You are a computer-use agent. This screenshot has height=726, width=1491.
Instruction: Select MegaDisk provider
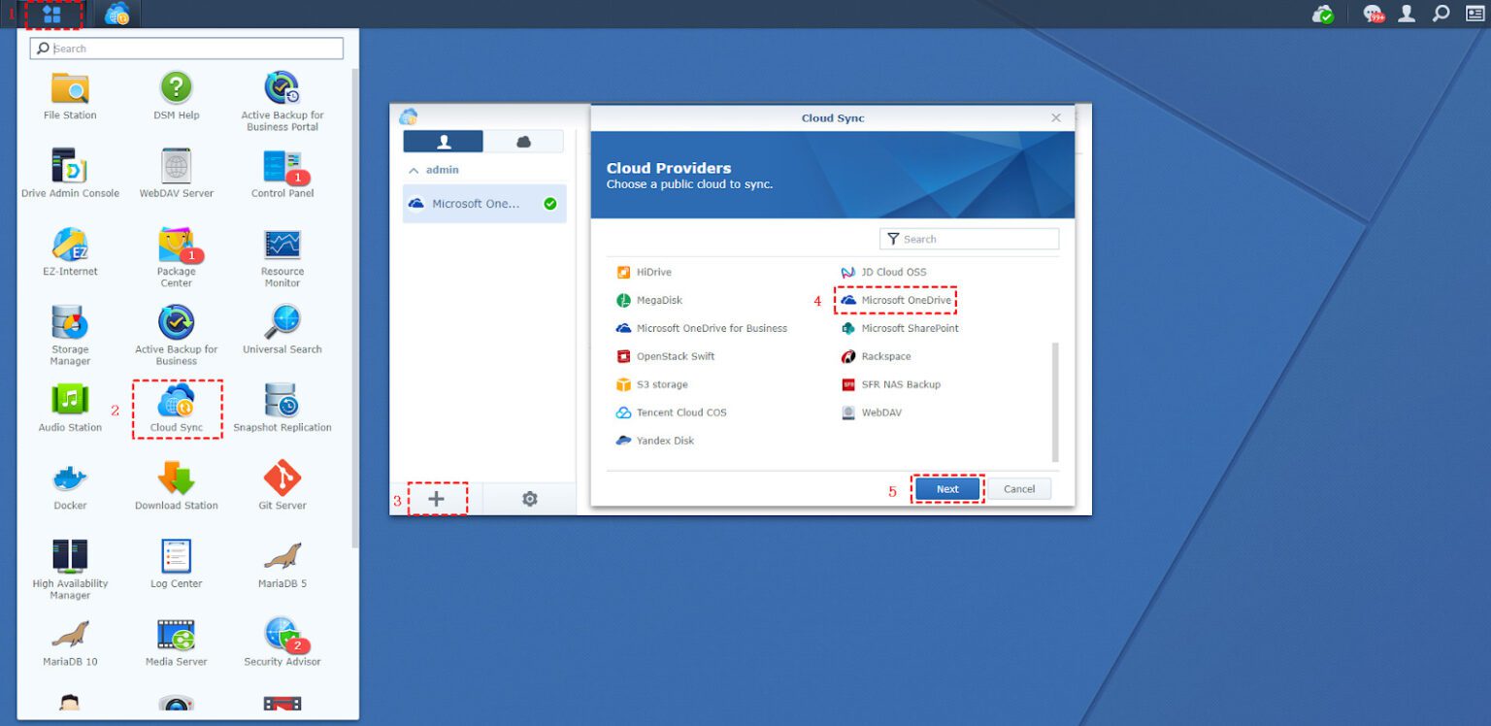pyautogui.click(x=649, y=300)
